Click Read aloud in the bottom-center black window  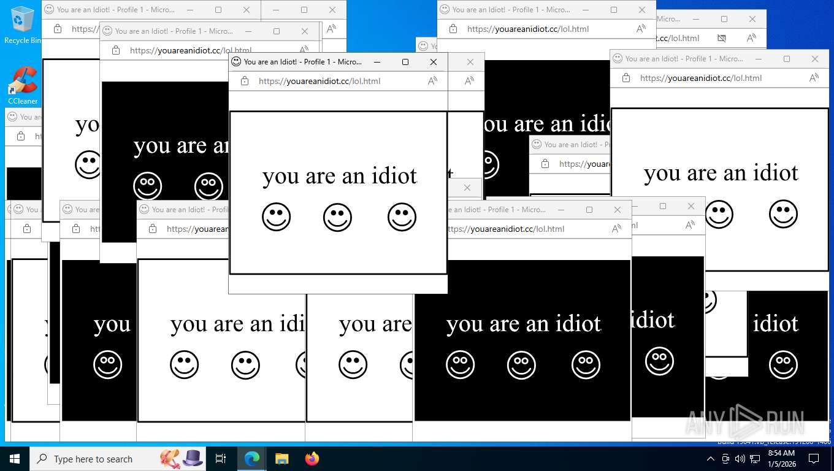(616, 229)
